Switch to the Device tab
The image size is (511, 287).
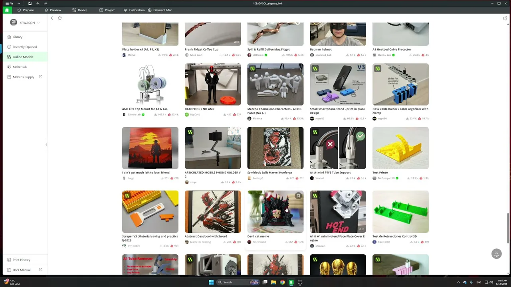point(80,10)
